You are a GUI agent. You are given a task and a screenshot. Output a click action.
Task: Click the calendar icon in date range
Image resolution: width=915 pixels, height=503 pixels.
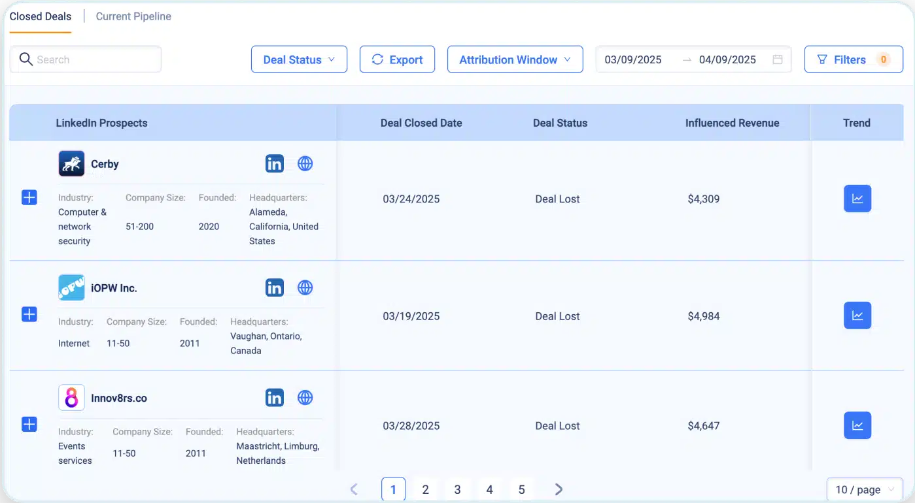click(778, 59)
